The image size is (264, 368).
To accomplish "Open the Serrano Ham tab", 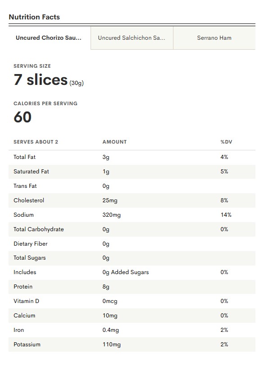I will coord(214,38).
